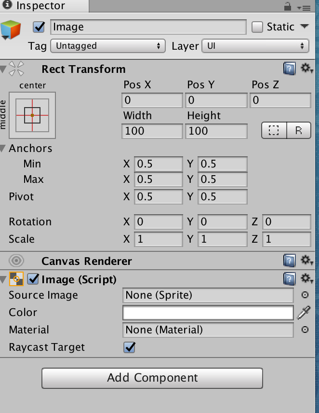Click the Rotation X field
The height and width of the screenshot is (413, 319).
pos(159,222)
